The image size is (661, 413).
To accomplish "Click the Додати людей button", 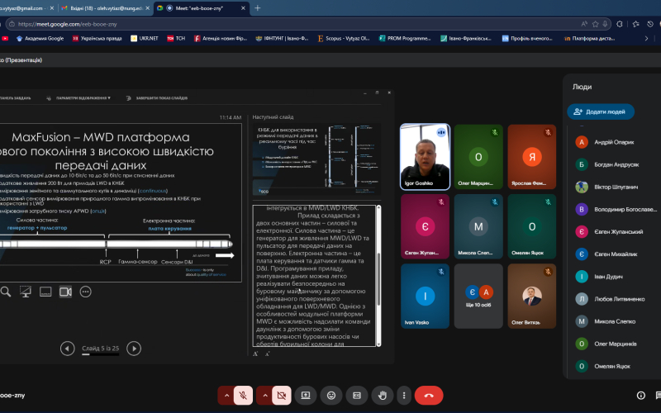I will click(x=601, y=112).
